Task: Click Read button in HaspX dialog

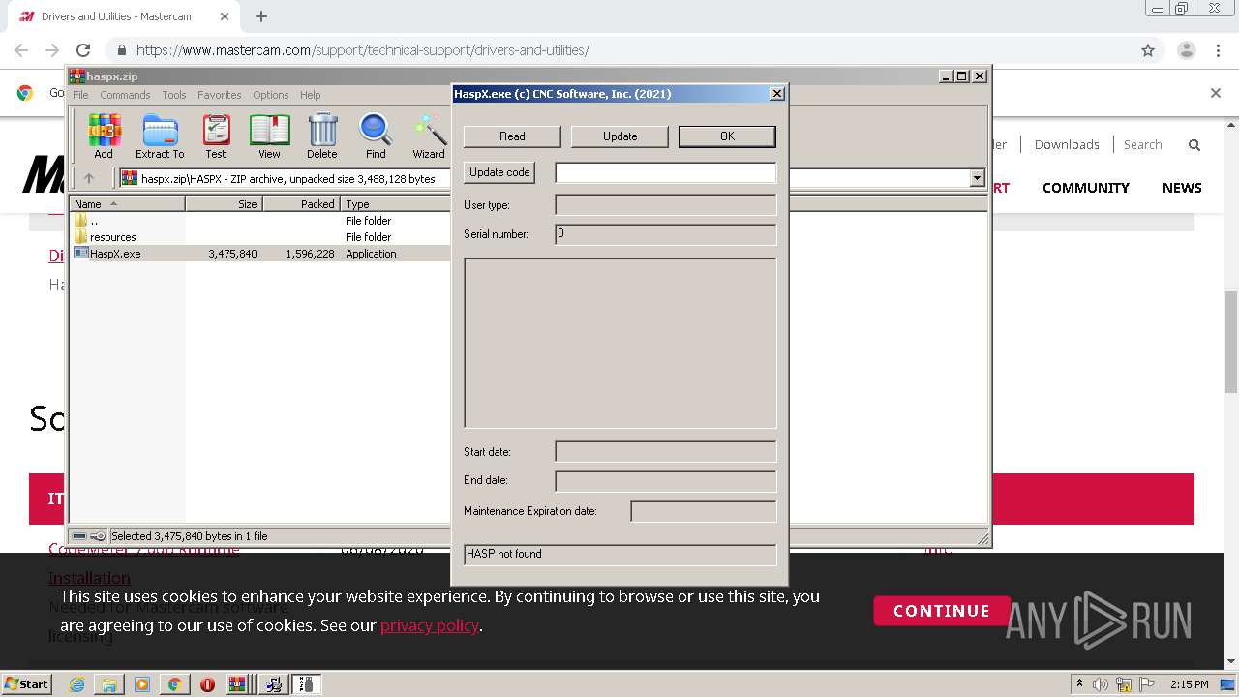Action: pos(512,136)
